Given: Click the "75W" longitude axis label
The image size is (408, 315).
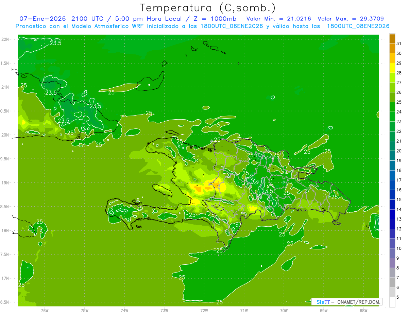Looking at the screenshot, I should (x=85, y=310).
